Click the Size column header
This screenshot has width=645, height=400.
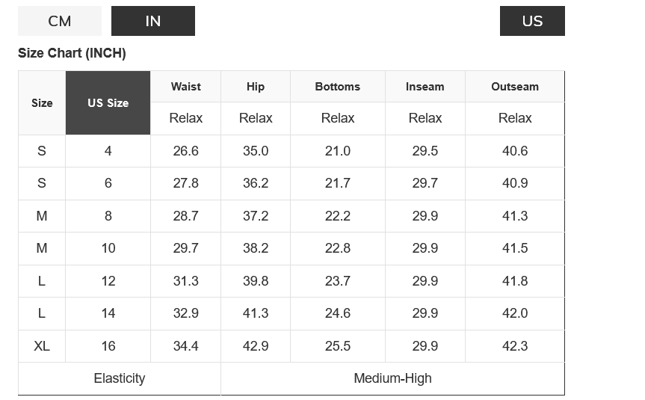(42, 103)
